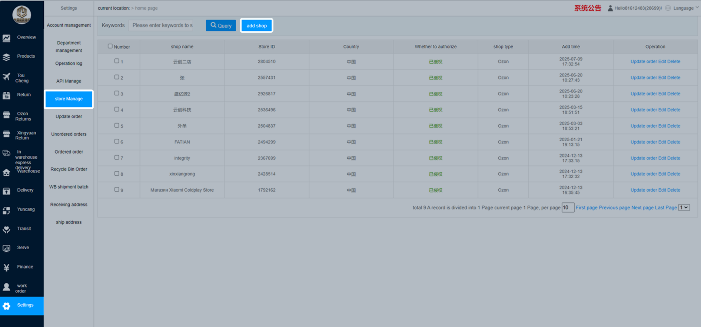Click the add shop button
Viewport: 701px width, 327px height.
click(257, 26)
